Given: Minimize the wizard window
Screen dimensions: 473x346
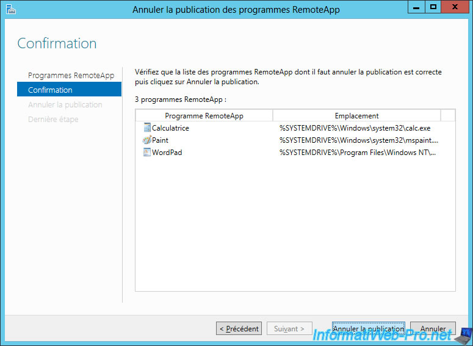Looking at the screenshot, I should [416, 7].
